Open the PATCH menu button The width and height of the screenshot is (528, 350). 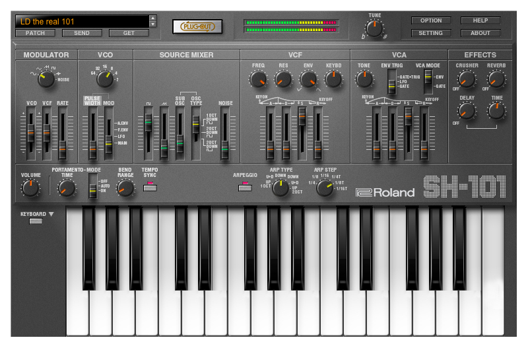35,33
